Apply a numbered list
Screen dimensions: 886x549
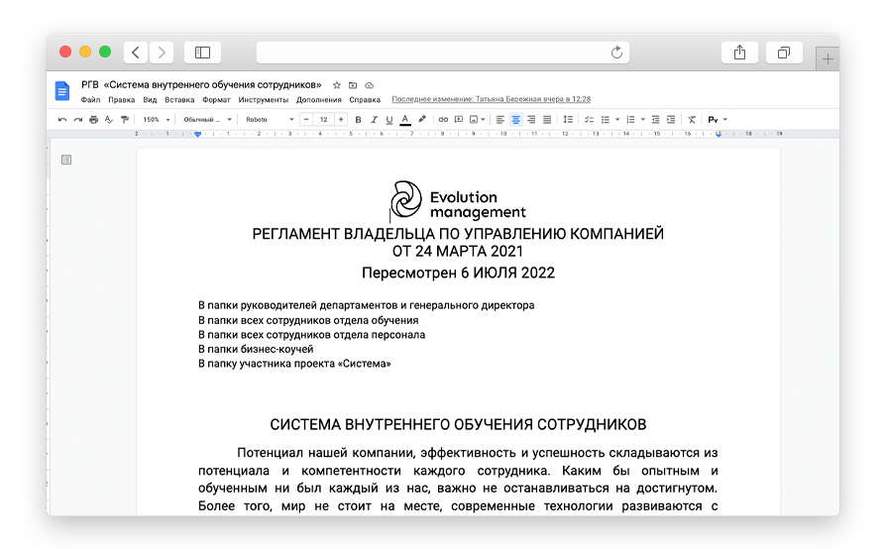click(x=630, y=120)
